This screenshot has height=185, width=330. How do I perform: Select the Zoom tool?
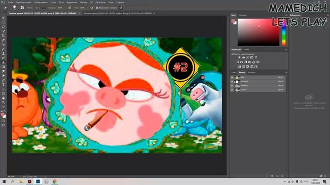coord(3,103)
